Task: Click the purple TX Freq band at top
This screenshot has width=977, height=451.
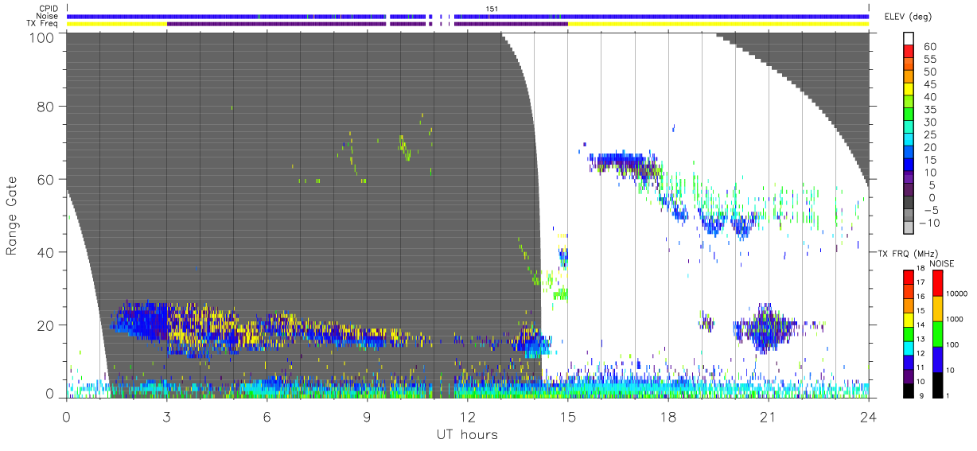Action: 367,24
